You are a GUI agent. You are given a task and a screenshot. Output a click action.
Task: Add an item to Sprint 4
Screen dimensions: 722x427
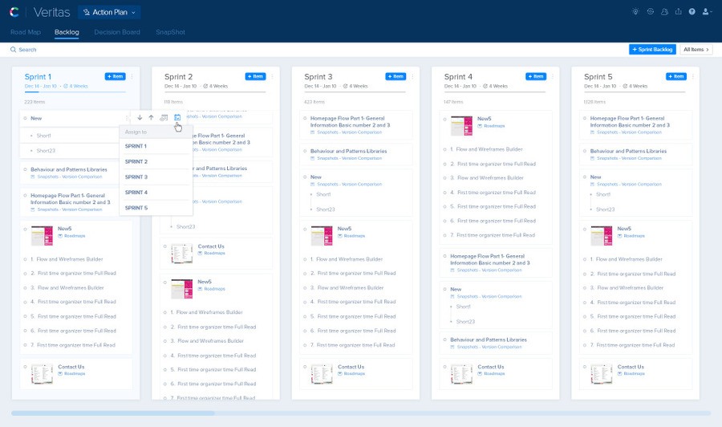pos(536,76)
